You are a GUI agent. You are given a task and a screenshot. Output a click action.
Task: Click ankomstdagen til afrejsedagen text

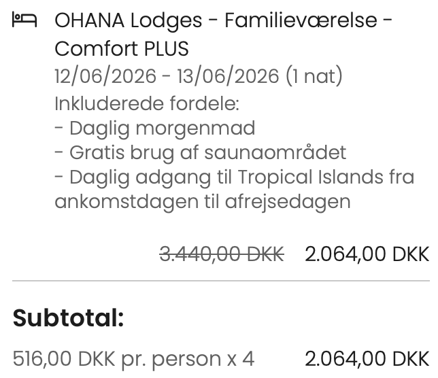pos(202,201)
